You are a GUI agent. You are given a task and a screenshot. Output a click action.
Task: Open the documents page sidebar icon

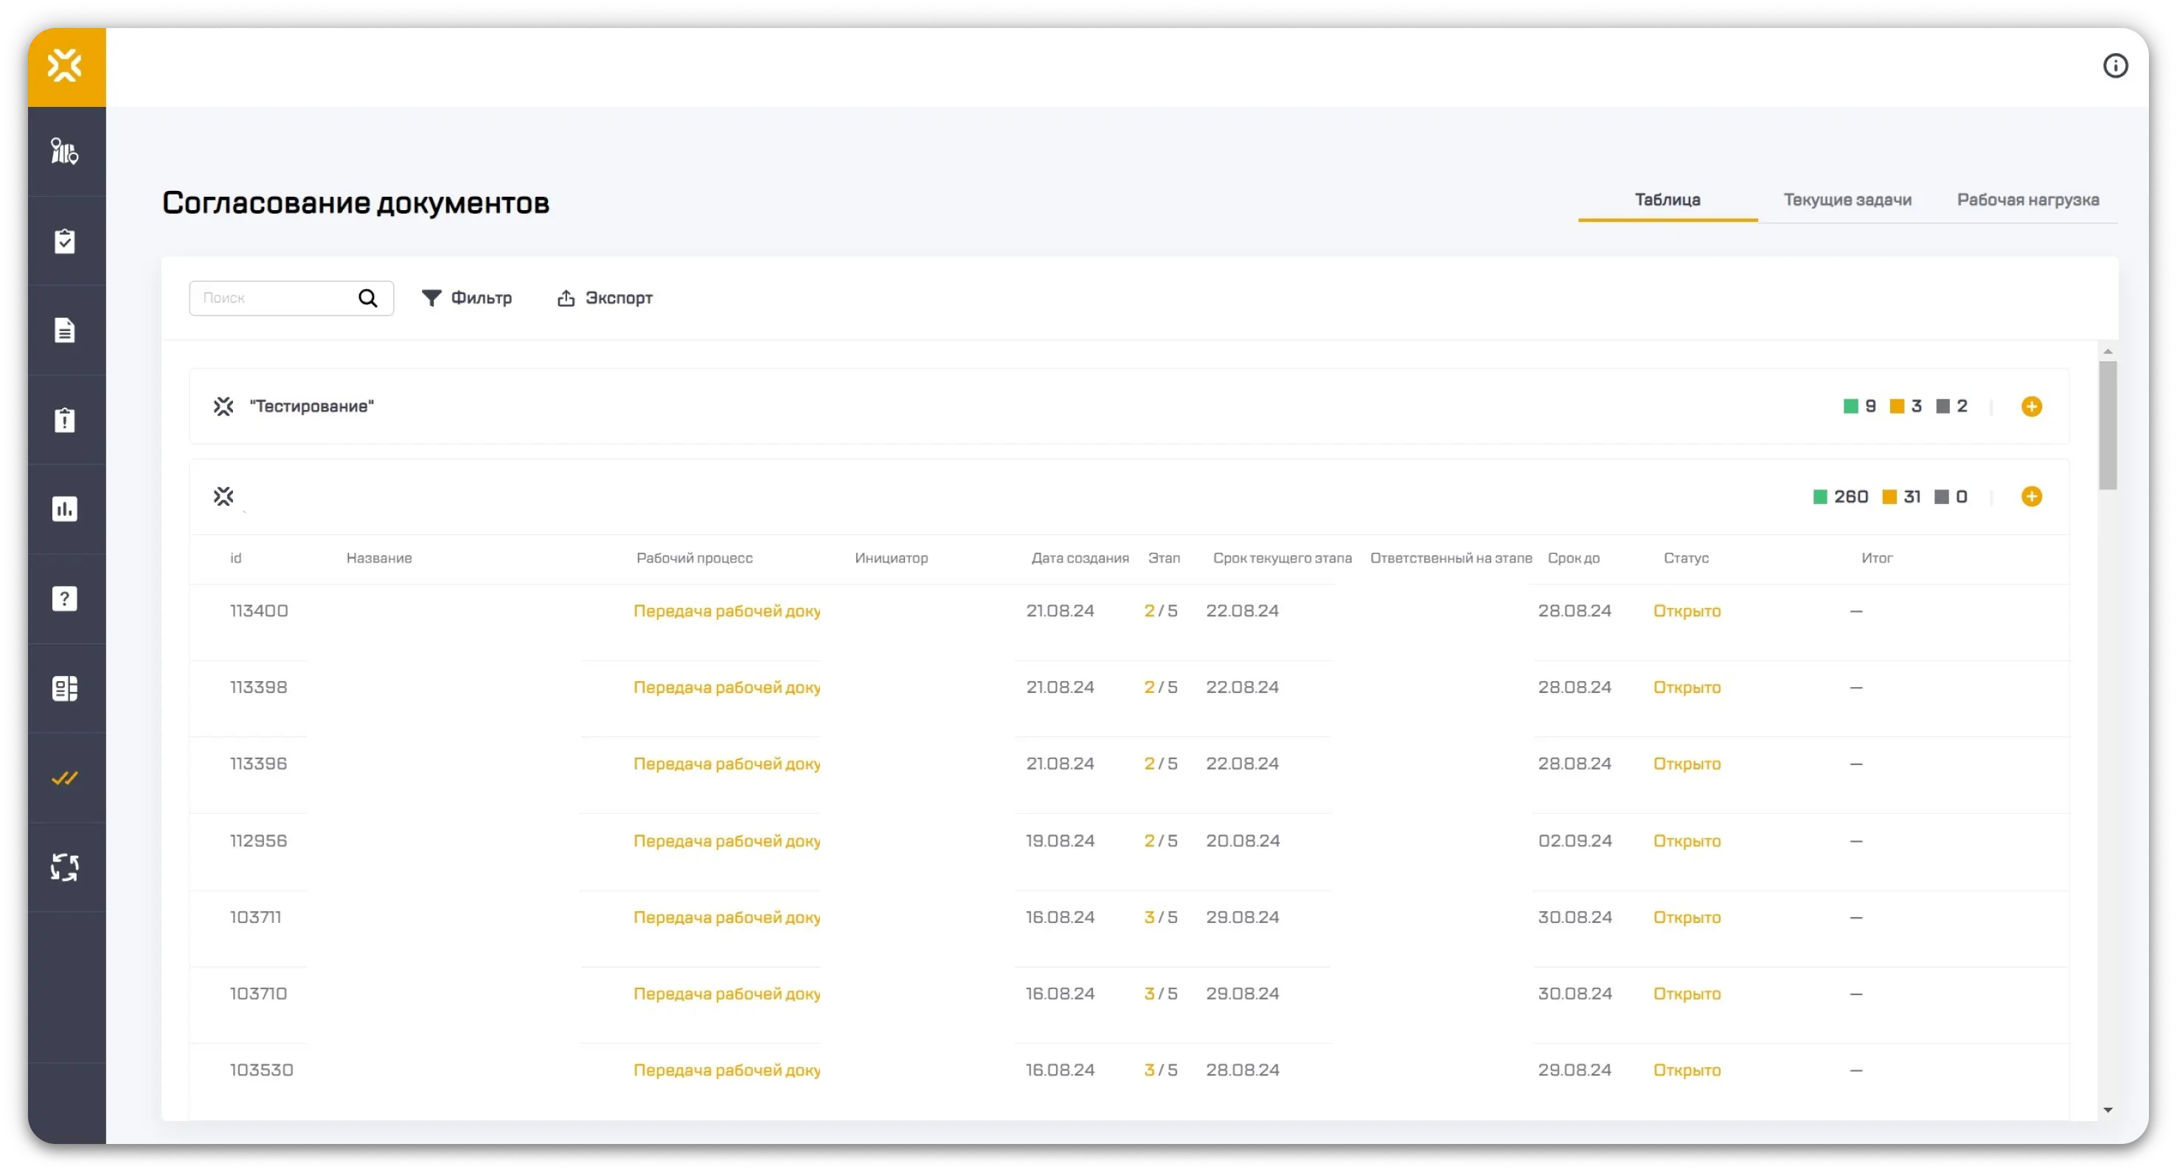tap(65, 330)
